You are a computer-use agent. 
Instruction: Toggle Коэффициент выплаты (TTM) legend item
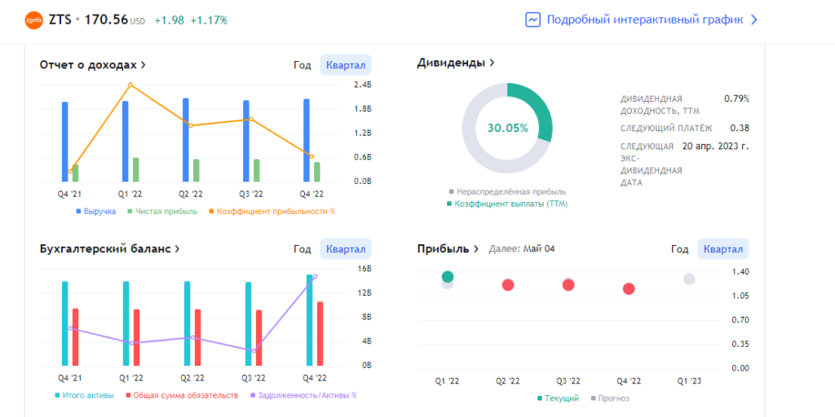coord(507,204)
